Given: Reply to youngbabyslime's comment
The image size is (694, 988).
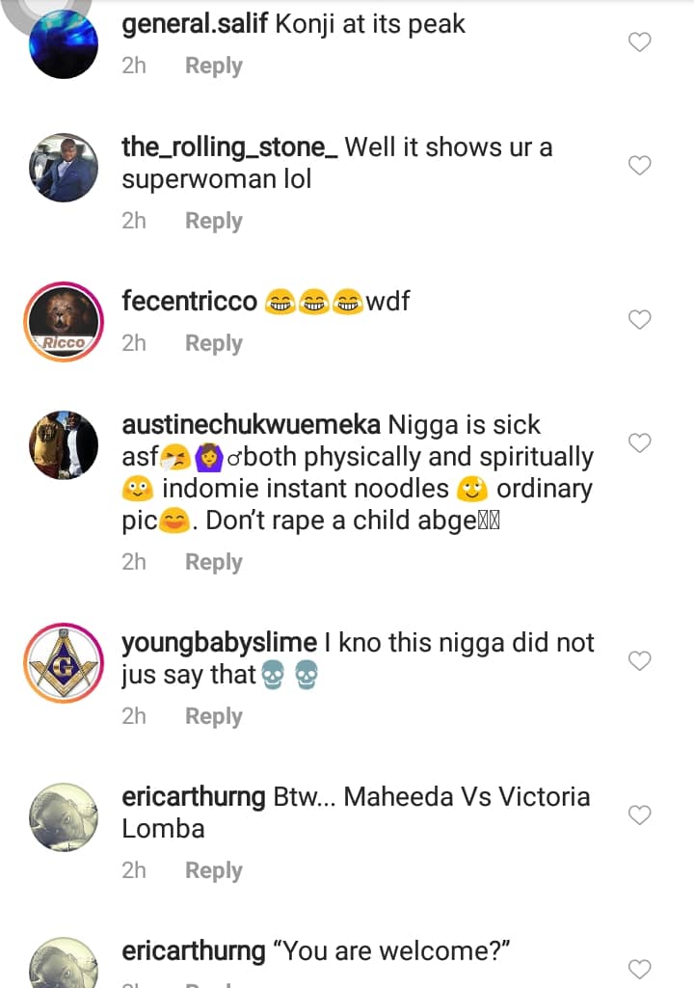Looking at the screenshot, I should click(213, 716).
